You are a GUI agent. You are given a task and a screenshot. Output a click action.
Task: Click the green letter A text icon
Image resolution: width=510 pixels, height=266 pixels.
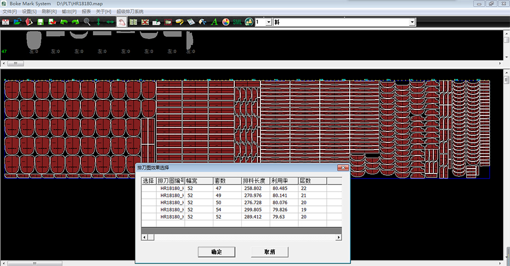coord(214,22)
